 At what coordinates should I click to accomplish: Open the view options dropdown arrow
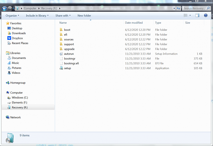pos(190,15)
